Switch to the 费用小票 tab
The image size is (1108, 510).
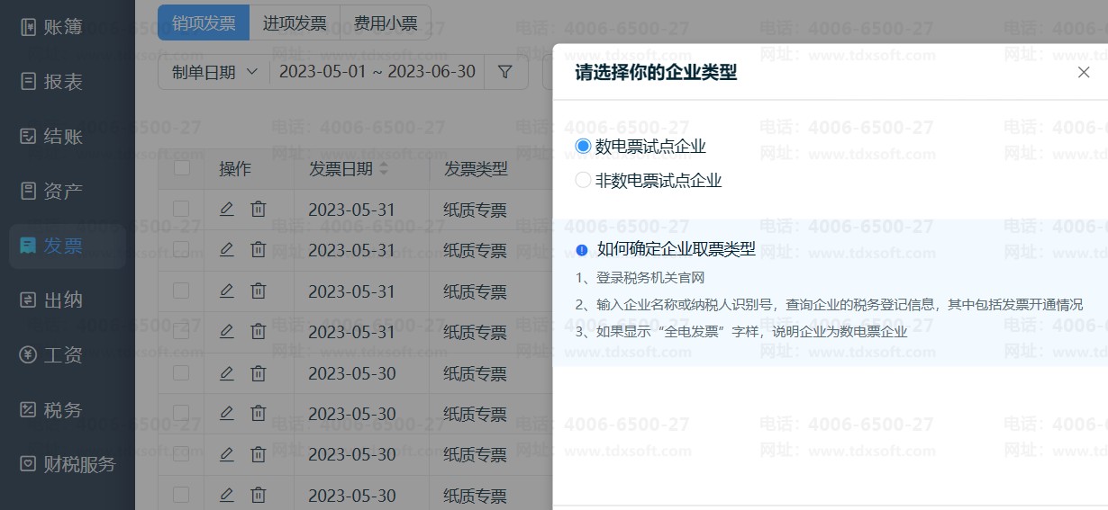(x=386, y=23)
